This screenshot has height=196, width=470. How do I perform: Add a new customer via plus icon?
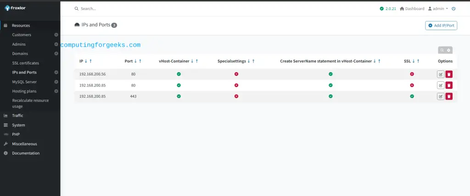click(56, 35)
